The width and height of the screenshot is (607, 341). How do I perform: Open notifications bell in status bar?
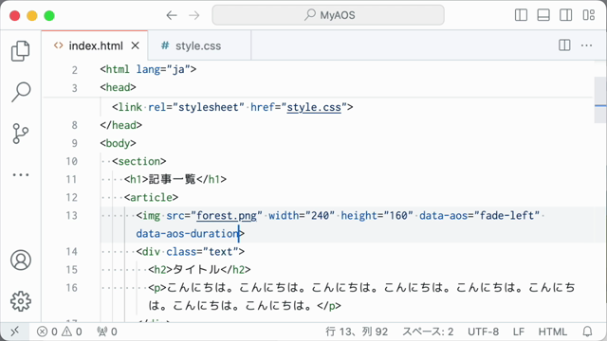(587, 332)
